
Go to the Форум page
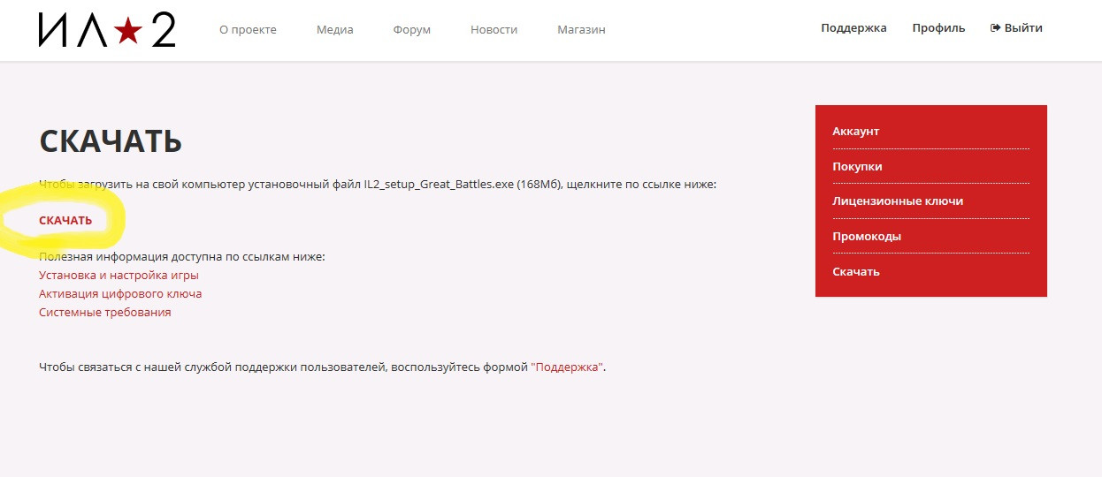(412, 29)
